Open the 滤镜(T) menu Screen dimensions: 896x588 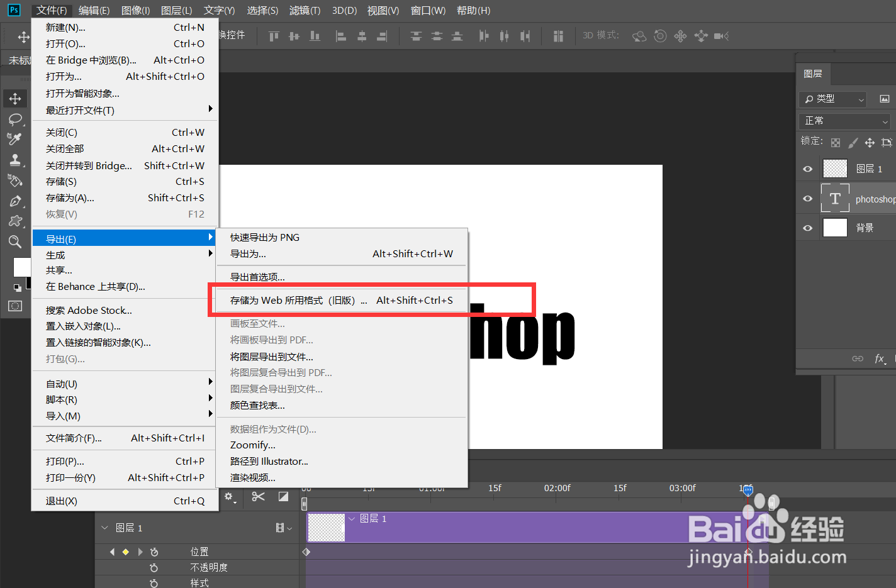305,11
